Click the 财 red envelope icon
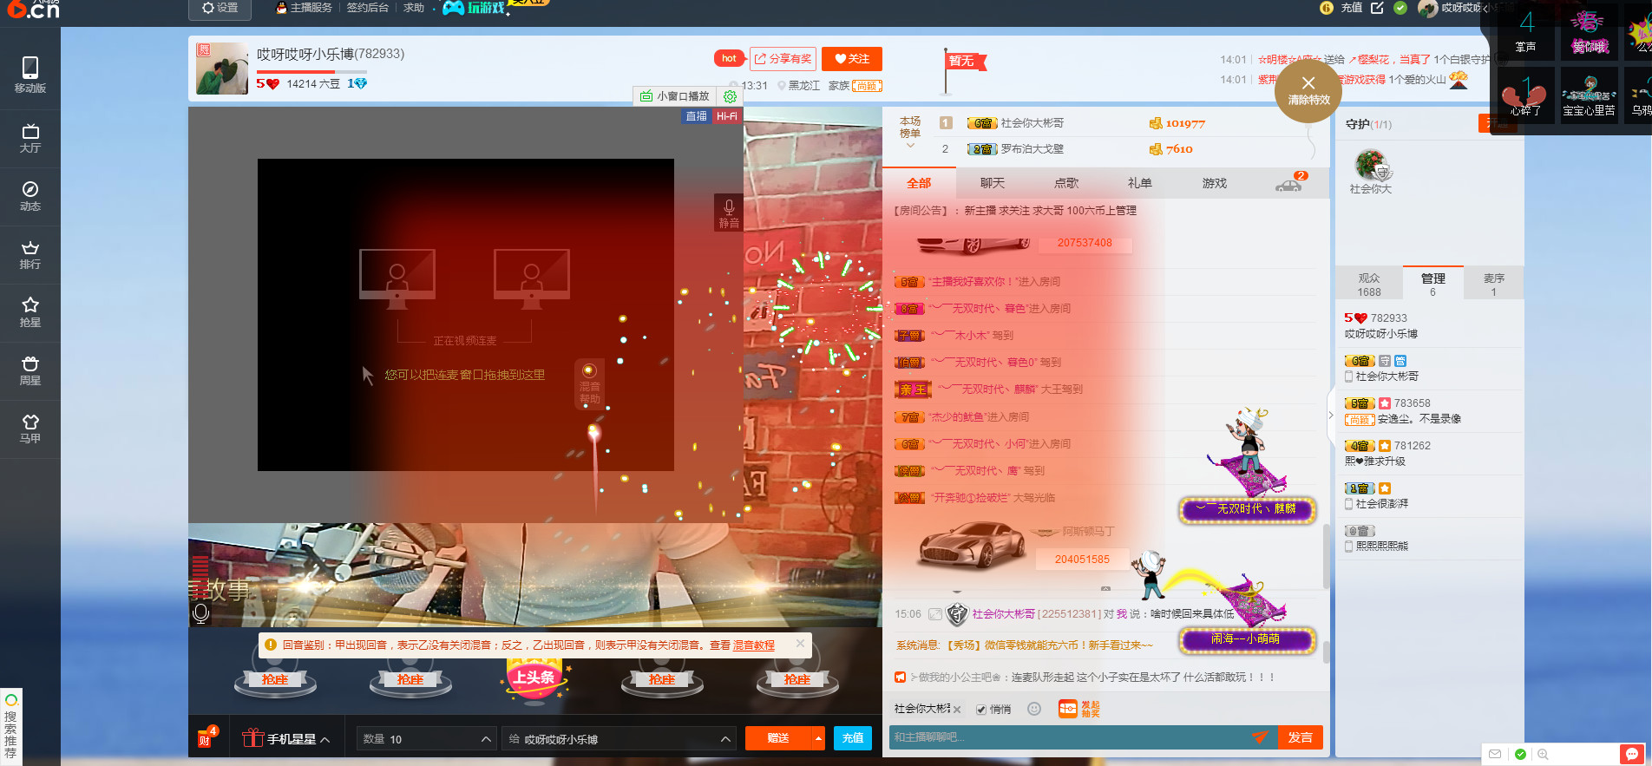The image size is (1652, 766). [x=206, y=738]
